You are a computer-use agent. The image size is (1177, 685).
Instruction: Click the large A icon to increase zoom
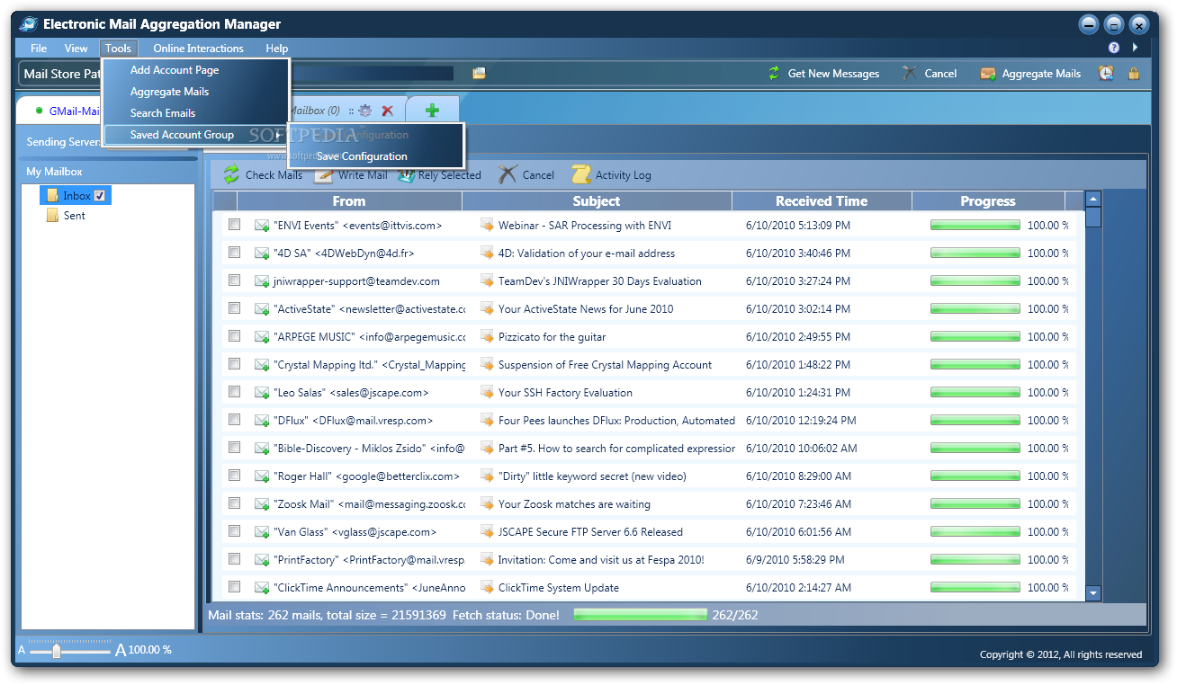(x=121, y=650)
